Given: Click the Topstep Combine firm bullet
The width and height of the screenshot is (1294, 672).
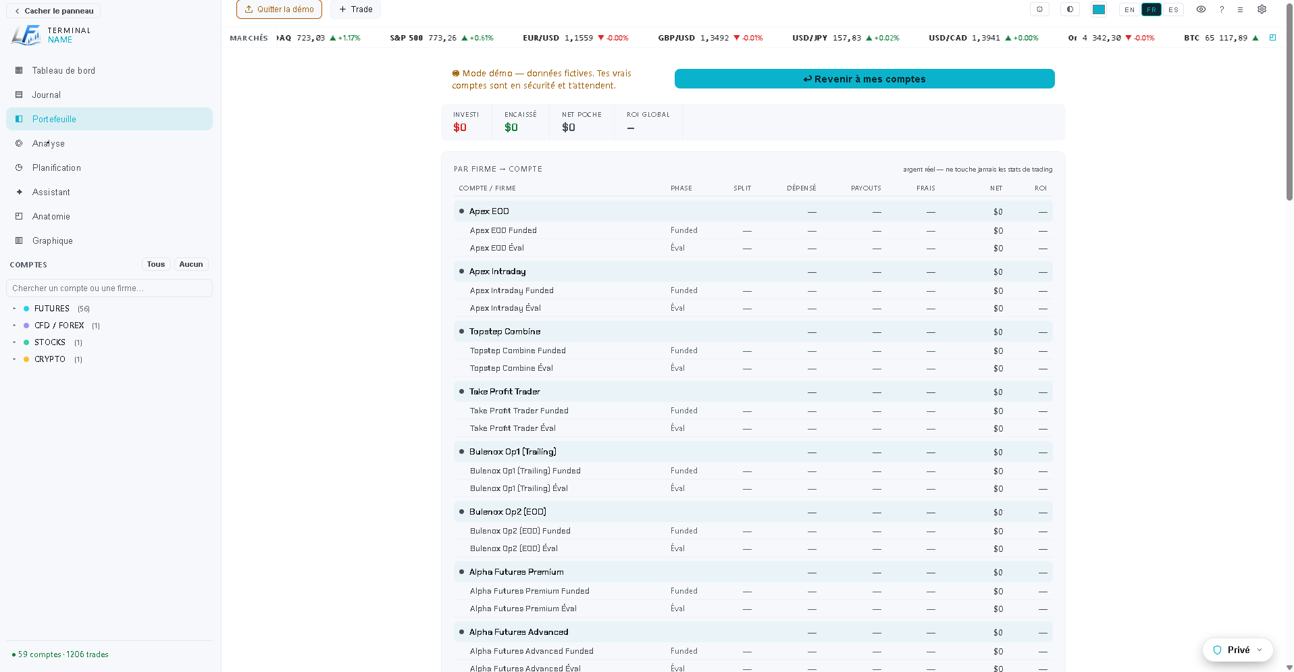Looking at the screenshot, I should click(462, 332).
